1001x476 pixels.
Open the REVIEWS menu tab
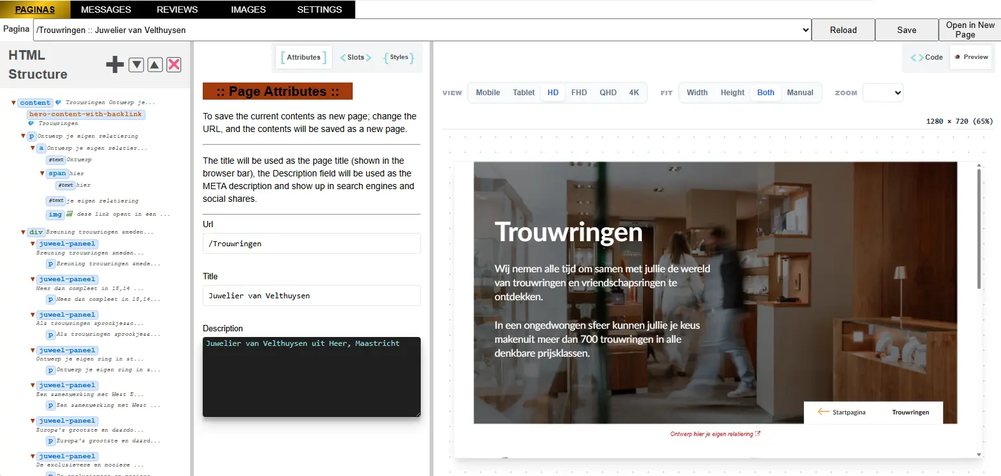click(177, 10)
